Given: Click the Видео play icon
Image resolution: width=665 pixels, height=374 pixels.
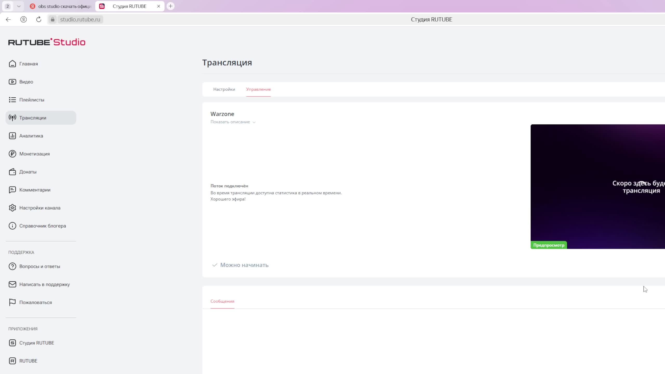Looking at the screenshot, I should 12,82.
